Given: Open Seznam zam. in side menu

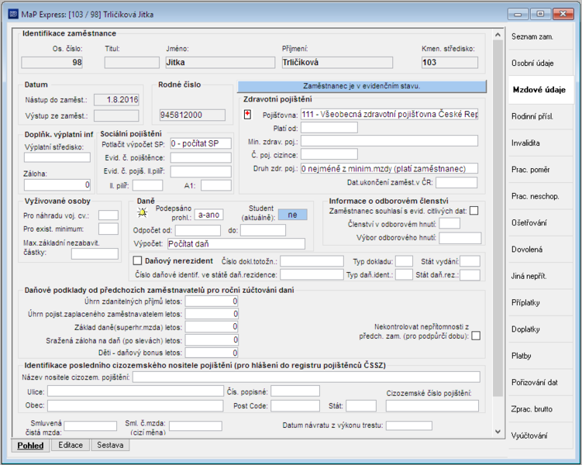Looking at the screenshot, I should [540, 36].
